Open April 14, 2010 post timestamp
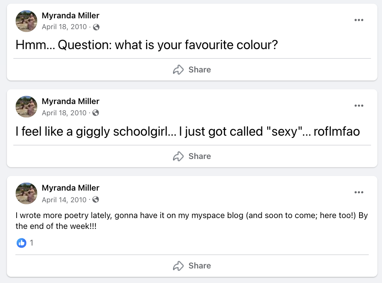This screenshot has width=382, height=283. [x=64, y=200]
